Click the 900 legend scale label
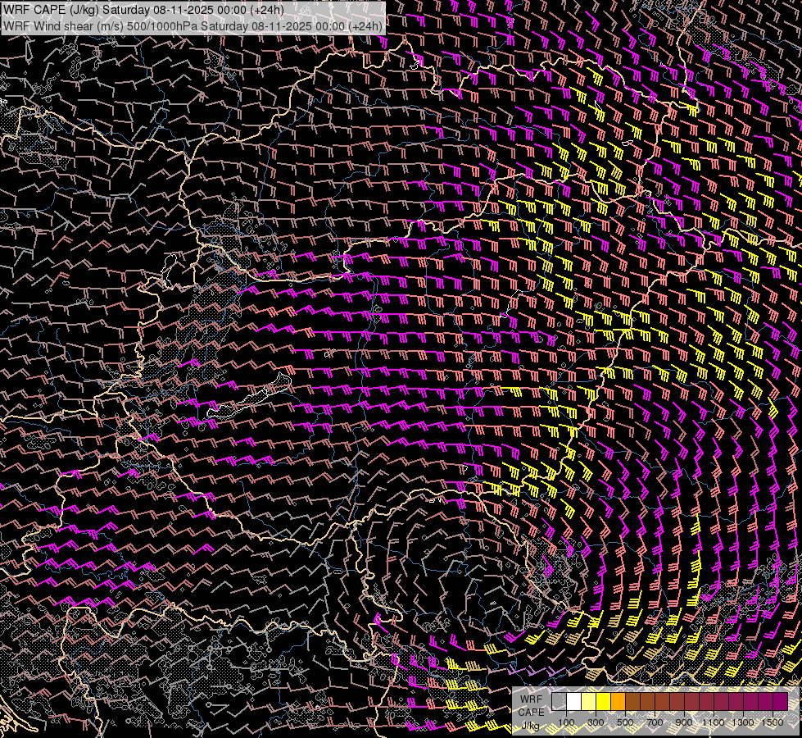The width and height of the screenshot is (802, 738). (x=684, y=722)
